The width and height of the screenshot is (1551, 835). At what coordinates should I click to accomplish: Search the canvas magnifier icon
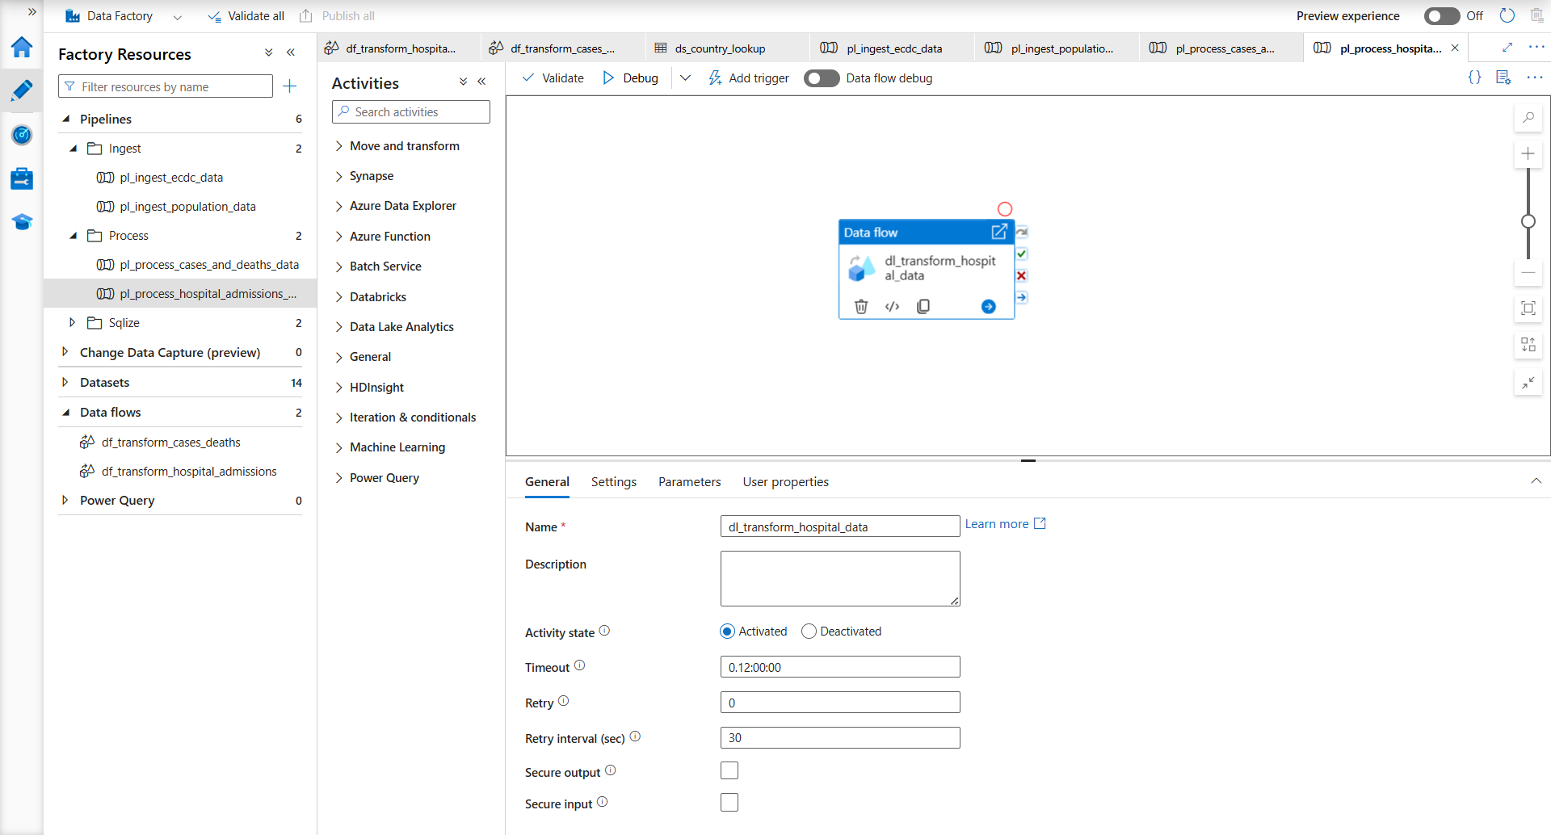tap(1528, 118)
